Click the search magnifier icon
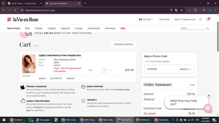Screen dimensions: 219x123 (x=208, y=28)
